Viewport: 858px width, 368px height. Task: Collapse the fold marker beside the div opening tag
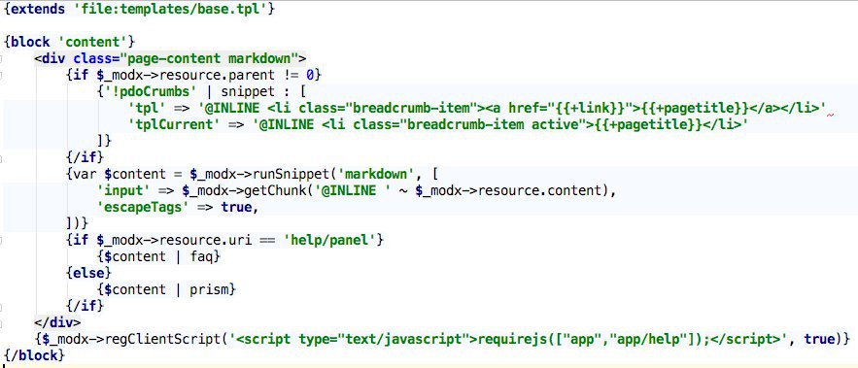click(2, 58)
